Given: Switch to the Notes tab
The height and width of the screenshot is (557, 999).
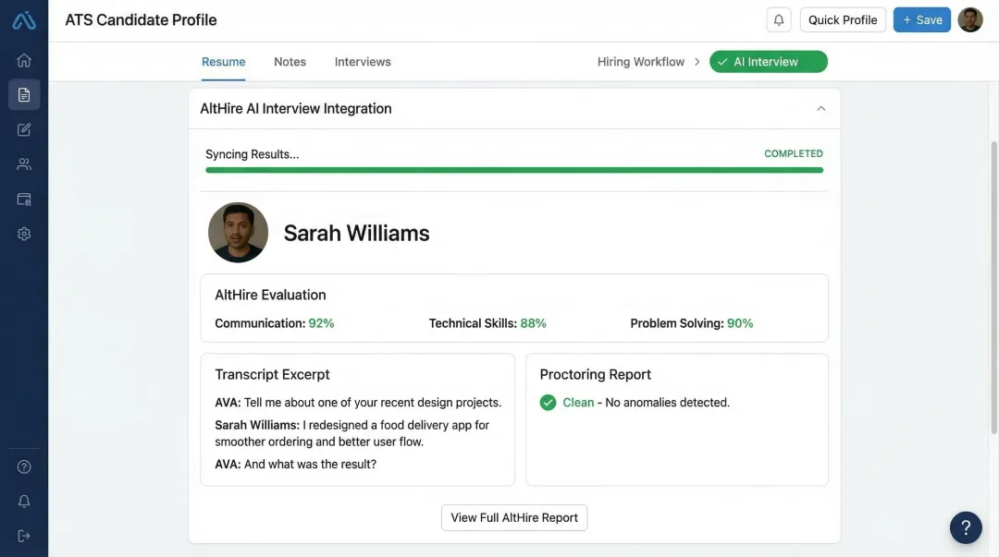Looking at the screenshot, I should pyautogui.click(x=290, y=61).
